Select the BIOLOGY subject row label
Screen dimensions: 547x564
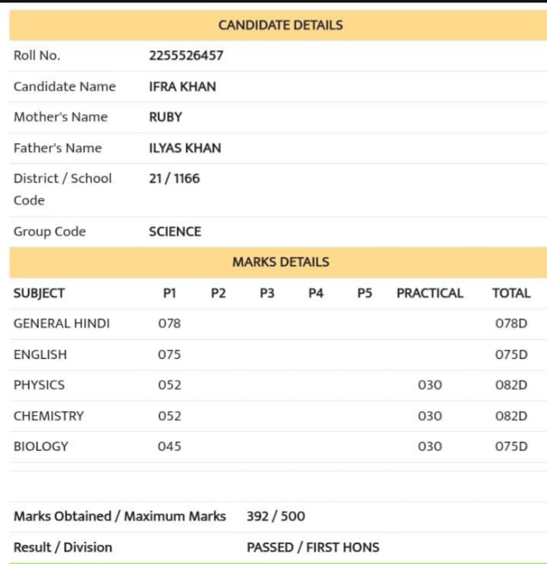click(x=41, y=447)
